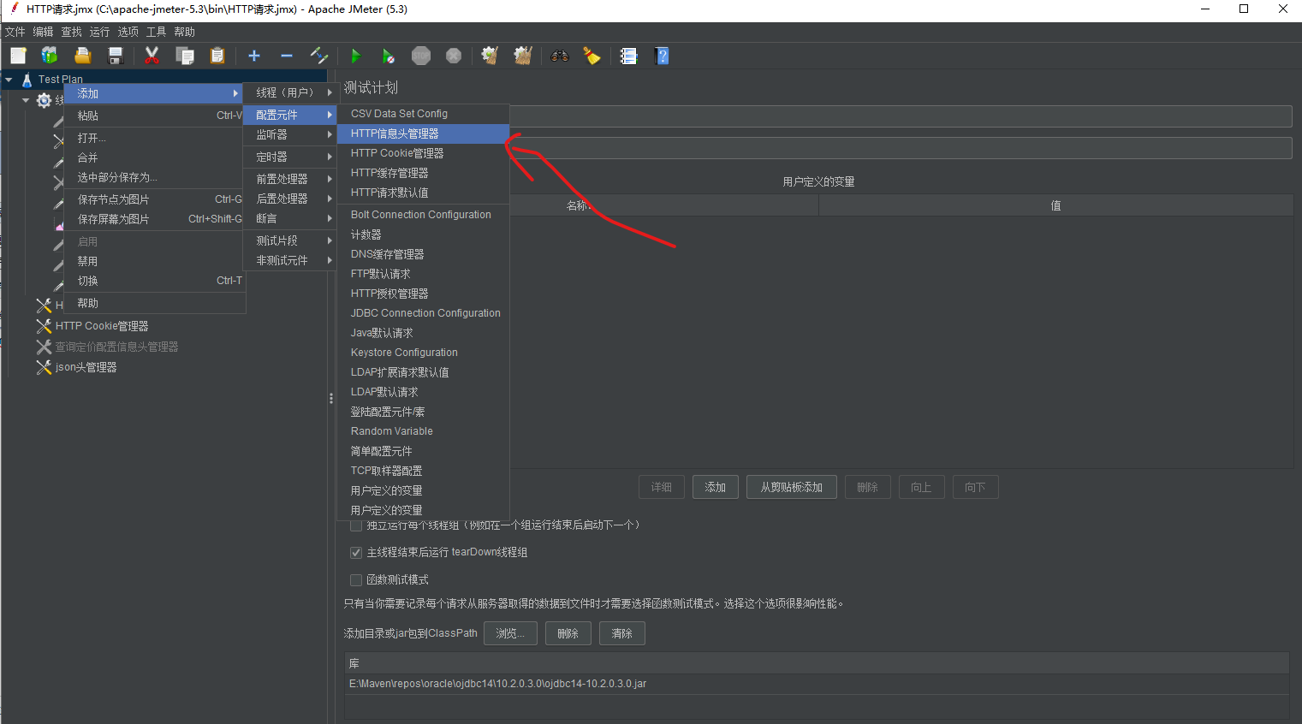Paste using the clipboard toolbar icon
This screenshot has width=1302, height=724.
(217, 56)
